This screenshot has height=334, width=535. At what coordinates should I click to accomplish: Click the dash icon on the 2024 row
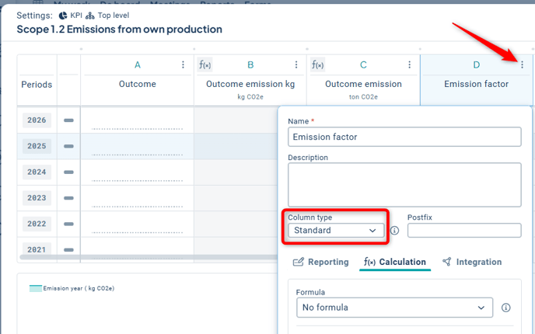coord(68,172)
